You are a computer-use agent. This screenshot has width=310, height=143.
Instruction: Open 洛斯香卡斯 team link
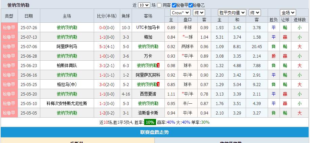coord(148,113)
